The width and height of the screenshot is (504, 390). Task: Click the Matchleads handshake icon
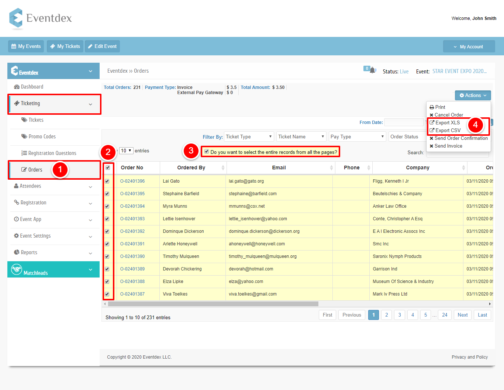(x=17, y=269)
